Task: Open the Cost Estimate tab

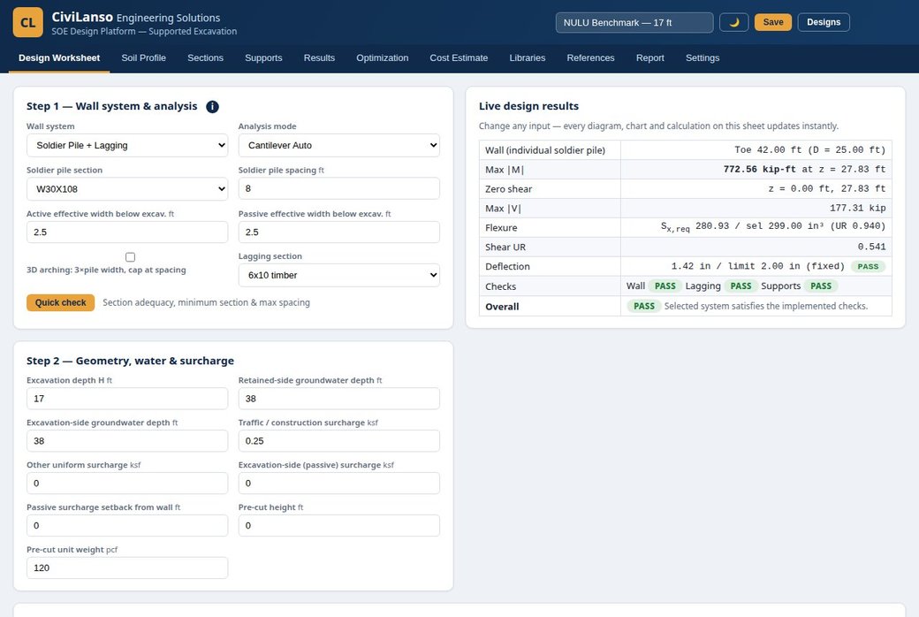Action: coord(459,58)
